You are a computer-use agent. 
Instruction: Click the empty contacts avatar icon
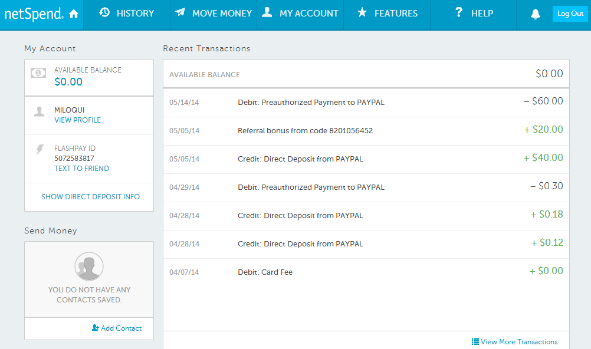pos(89,266)
